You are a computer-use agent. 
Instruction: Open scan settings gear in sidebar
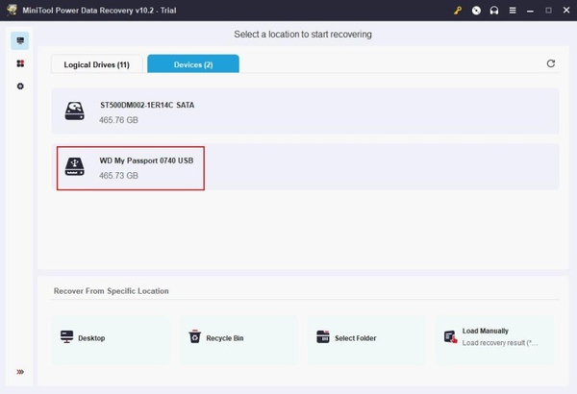[20, 86]
